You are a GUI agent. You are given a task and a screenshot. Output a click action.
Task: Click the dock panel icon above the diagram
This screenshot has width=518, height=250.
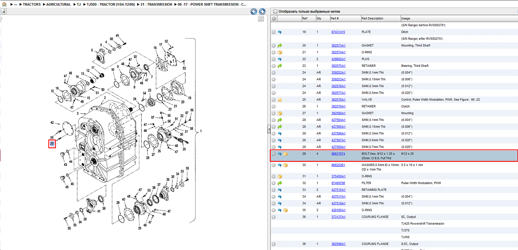(4, 11)
